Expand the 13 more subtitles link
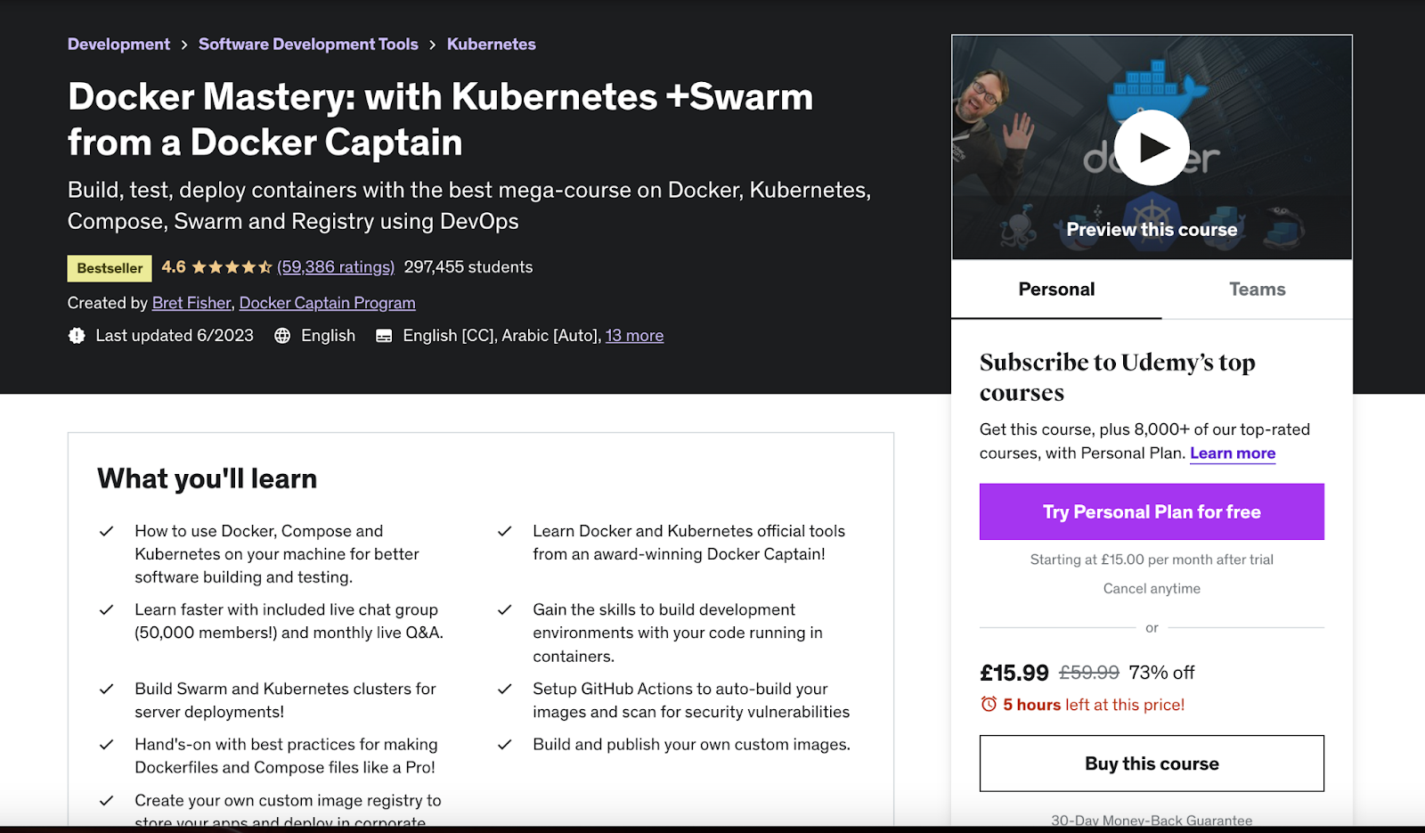Image resolution: width=1425 pixels, height=833 pixels. point(634,336)
